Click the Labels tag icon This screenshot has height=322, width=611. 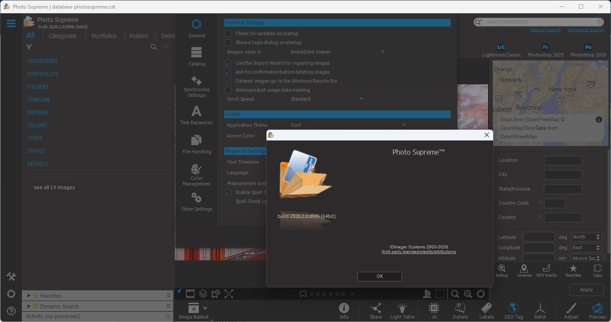(486, 308)
